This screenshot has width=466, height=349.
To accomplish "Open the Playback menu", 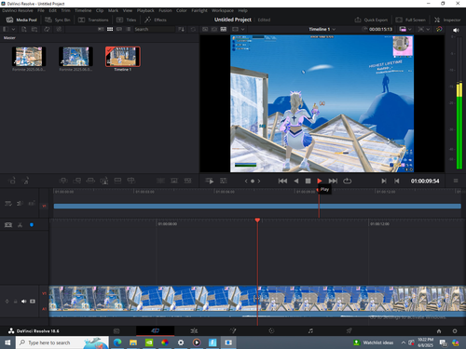I will [x=145, y=10].
